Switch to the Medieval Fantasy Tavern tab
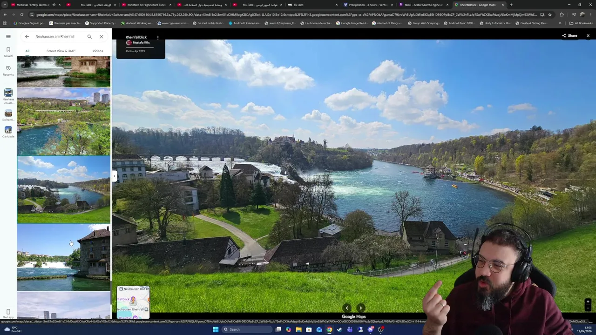Viewport: 596px width, 335px height. pyautogui.click(x=33, y=5)
